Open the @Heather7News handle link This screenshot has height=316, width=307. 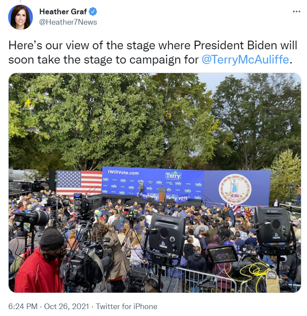68,22
